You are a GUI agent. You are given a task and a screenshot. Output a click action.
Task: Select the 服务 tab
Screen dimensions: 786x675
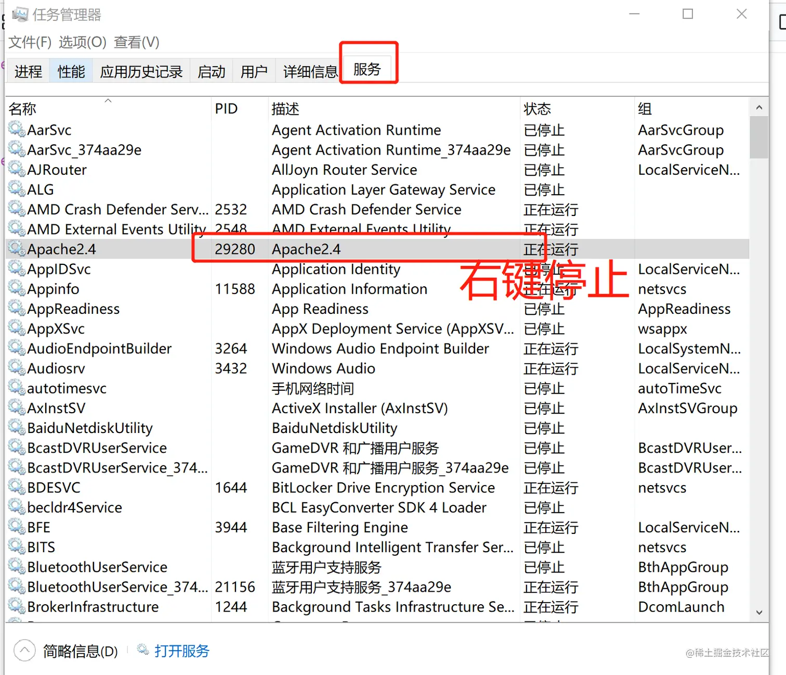(x=367, y=69)
